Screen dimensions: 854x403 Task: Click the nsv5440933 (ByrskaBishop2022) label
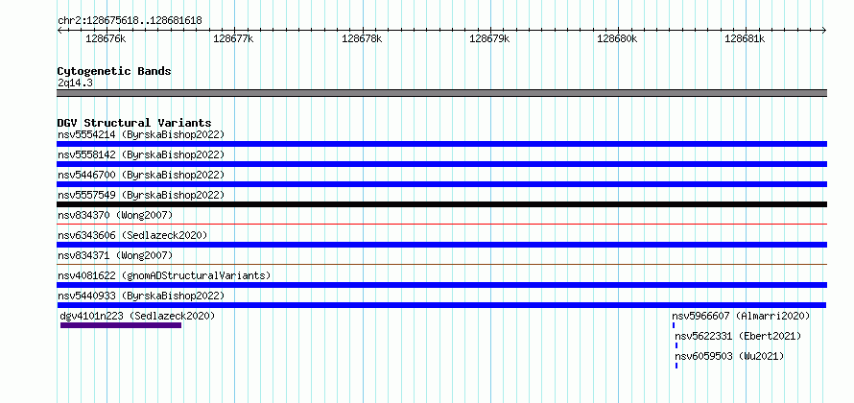[141, 296]
